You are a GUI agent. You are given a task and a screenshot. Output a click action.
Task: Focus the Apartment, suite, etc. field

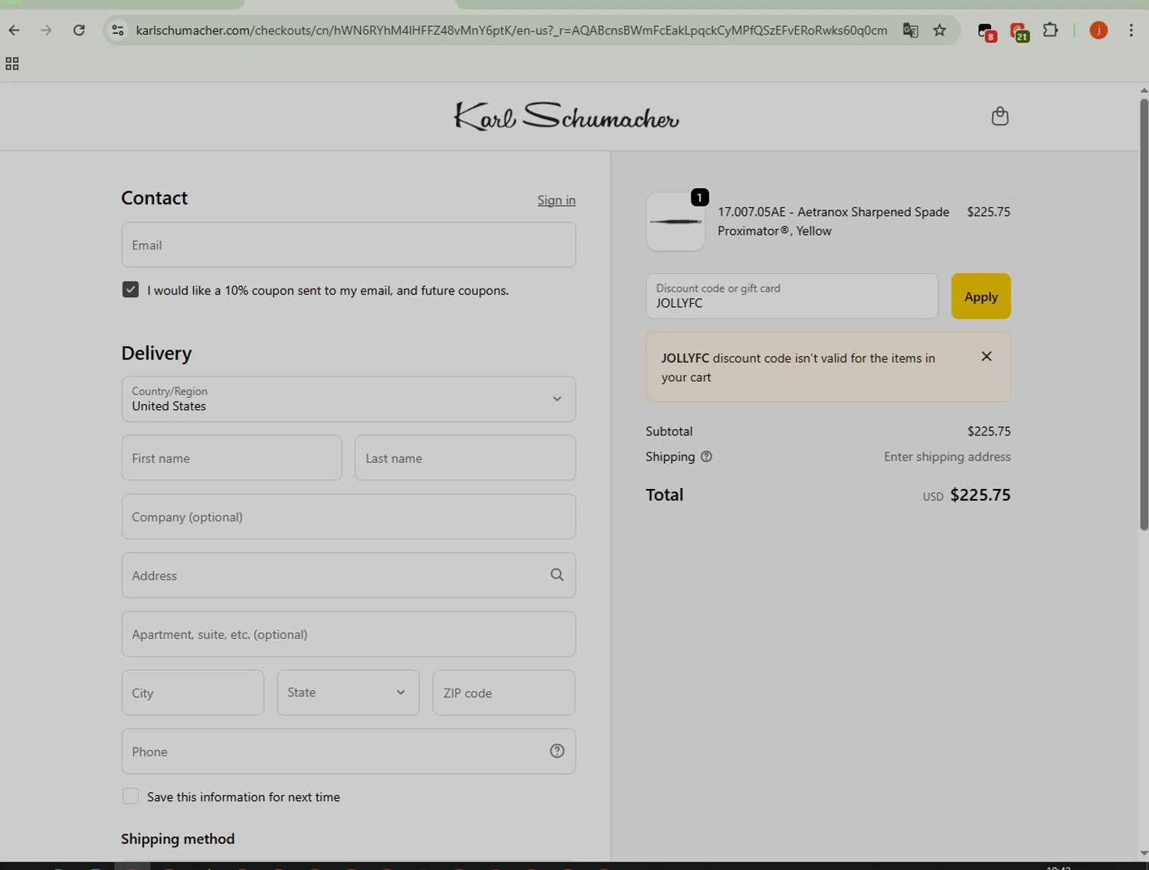click(349, 634)
